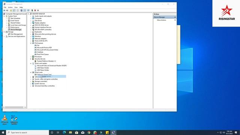The height and width of the screenshot is (135, 240).
Task: Open Sticky Notes from the taskbar
Action: 107,132
